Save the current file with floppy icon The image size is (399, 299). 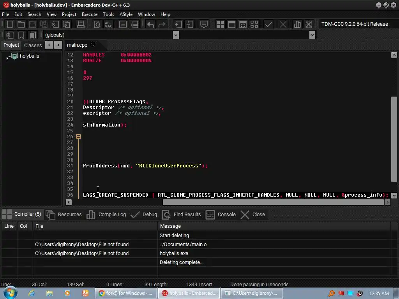pos(32,25)
